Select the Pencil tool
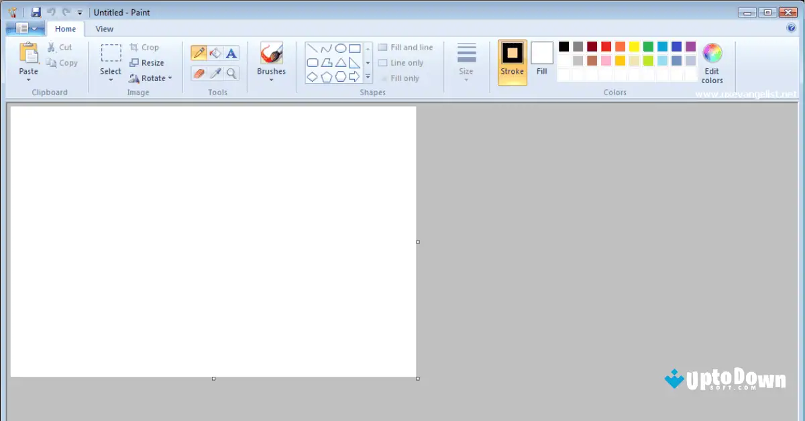The image size is (805, 421). tap(199, 52)
